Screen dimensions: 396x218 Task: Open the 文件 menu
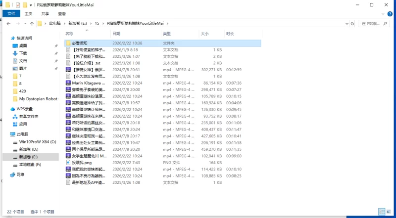pos(11,14)
